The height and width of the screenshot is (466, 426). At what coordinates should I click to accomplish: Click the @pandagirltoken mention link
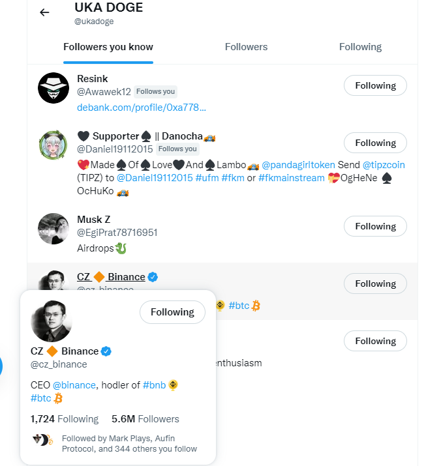(298, 164)
